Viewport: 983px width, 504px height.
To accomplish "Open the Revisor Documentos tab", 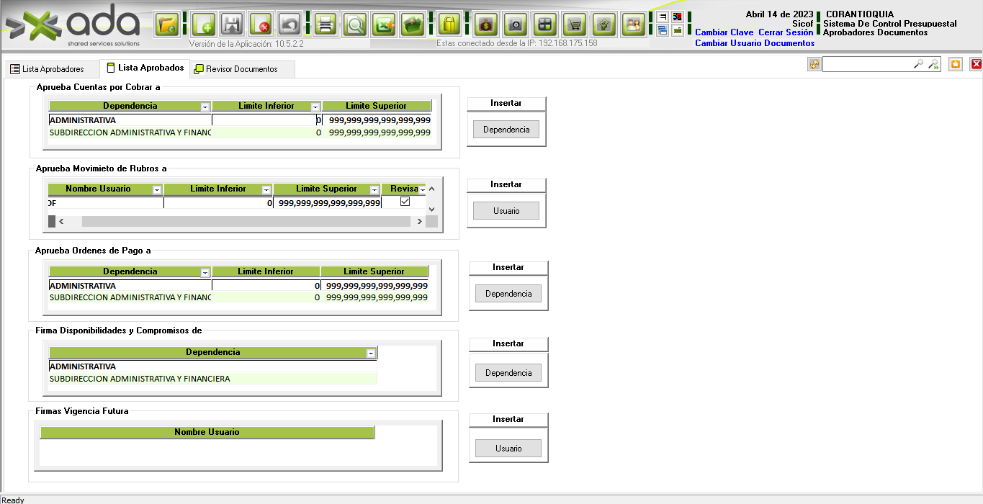I will (241, 69).
